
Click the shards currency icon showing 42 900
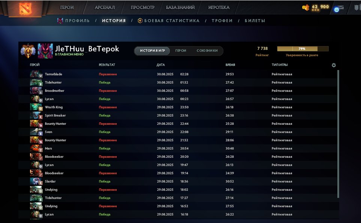[306, 7]
